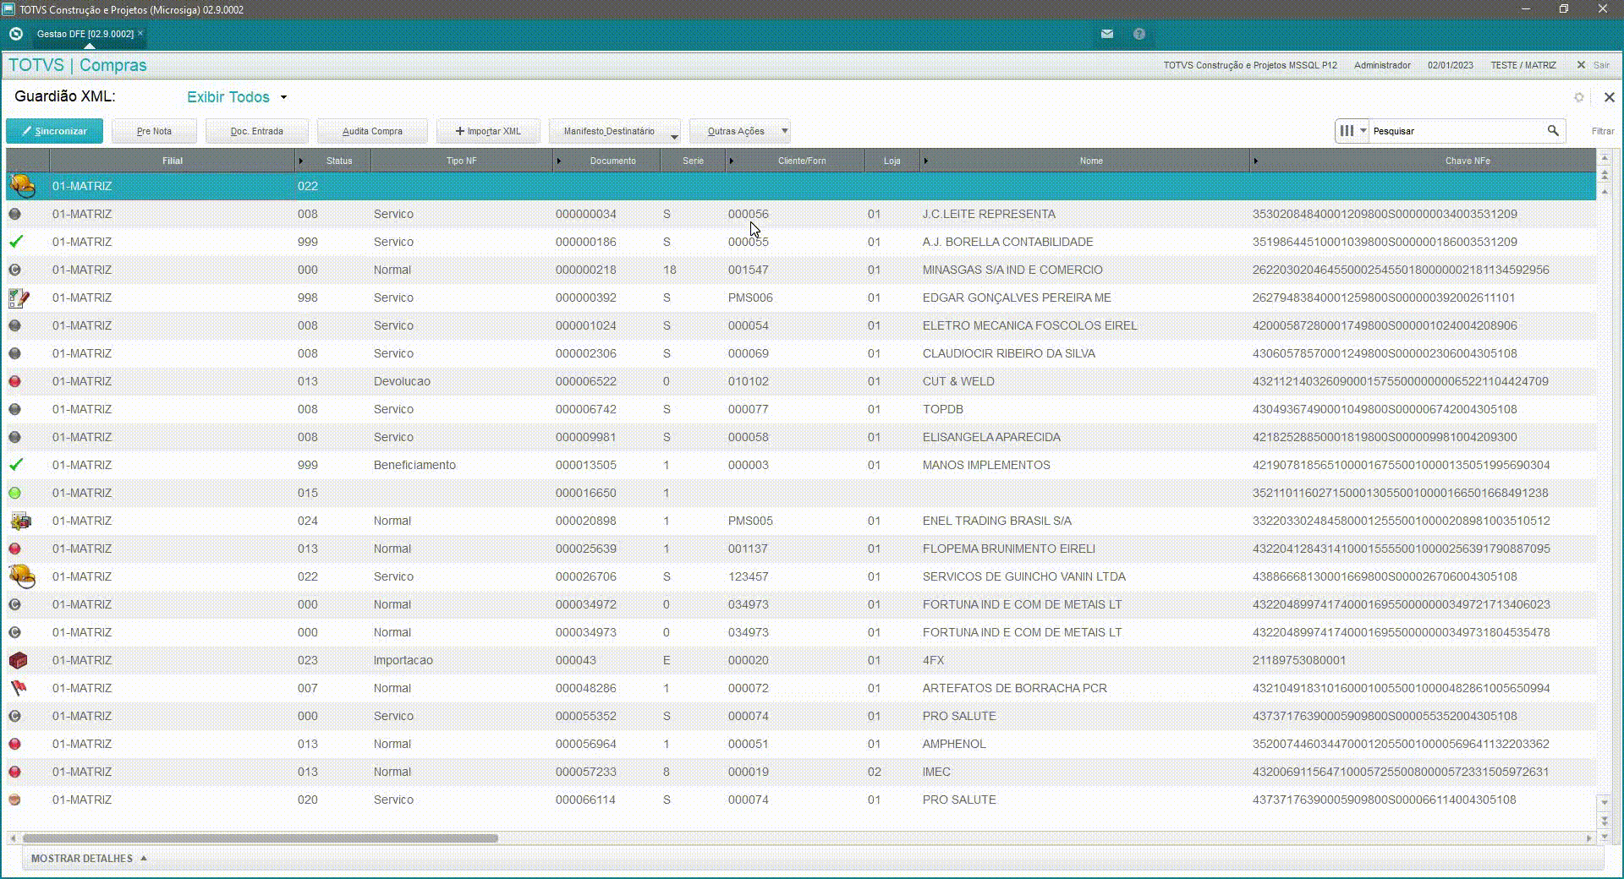Click the horizontal scrollbar right arrow
1624x879 pixels.
coord(1588,838)
